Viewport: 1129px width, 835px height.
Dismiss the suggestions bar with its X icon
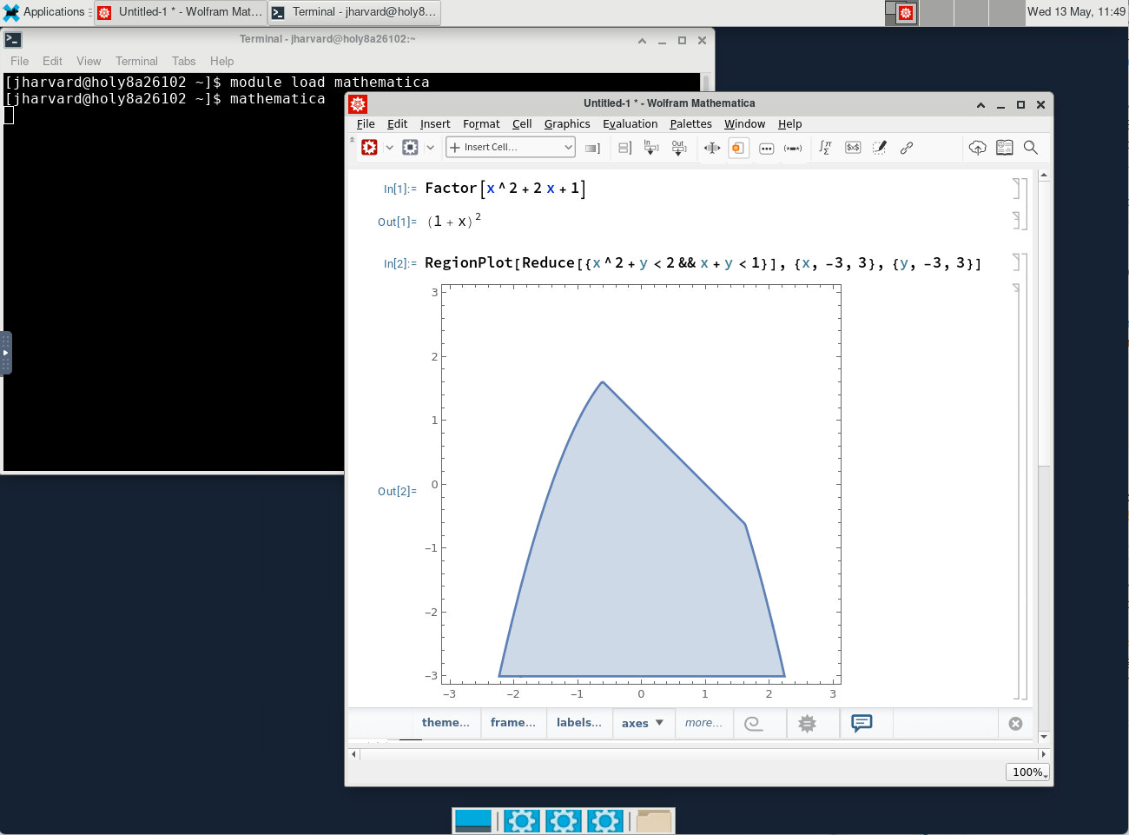click(x=1015, y=724)
